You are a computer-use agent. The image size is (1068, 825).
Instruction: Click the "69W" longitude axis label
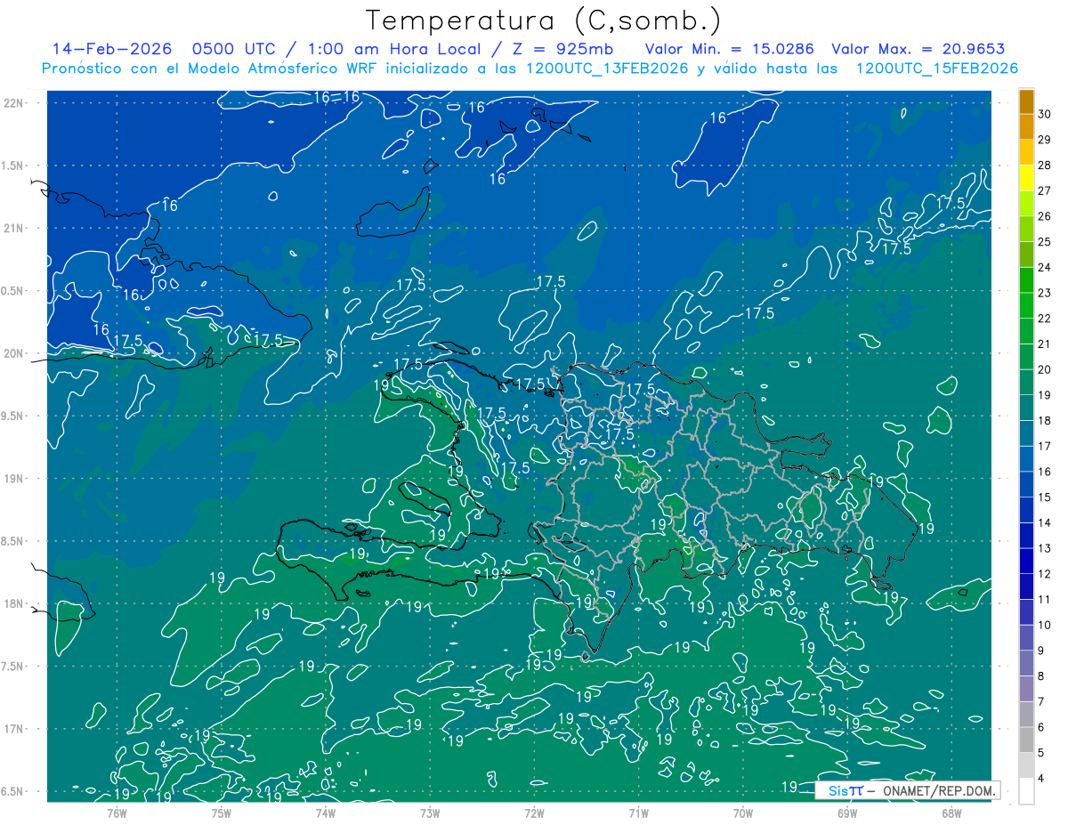(847, 813)
